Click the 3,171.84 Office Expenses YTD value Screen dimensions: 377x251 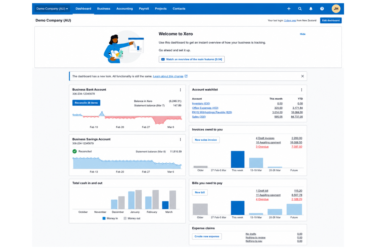[x=298, y=108]
